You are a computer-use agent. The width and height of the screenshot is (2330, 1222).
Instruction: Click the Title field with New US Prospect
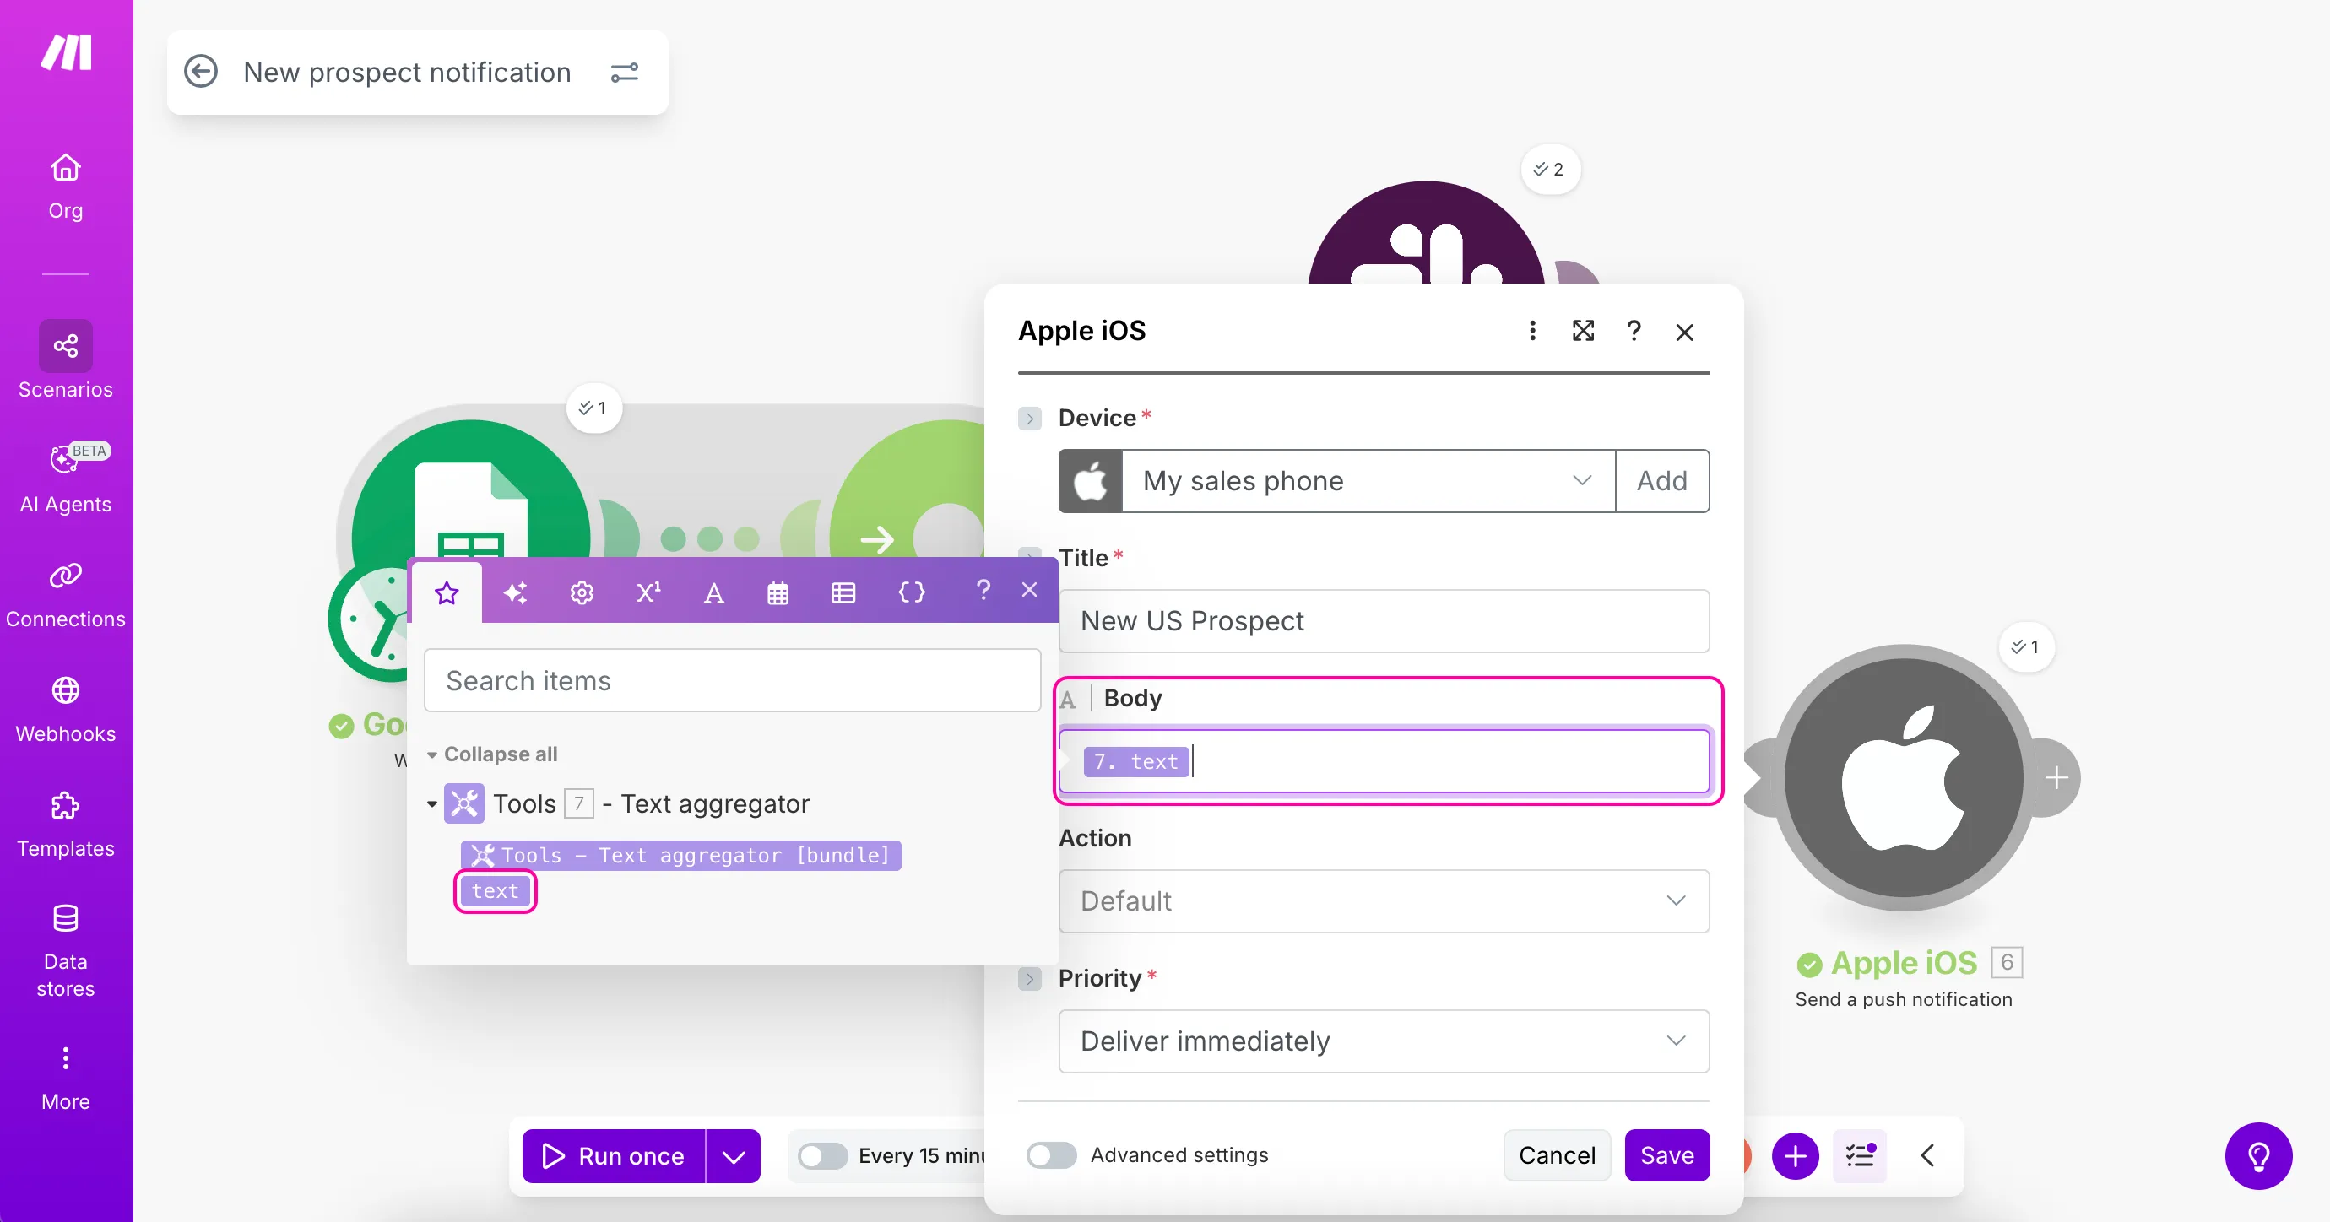point(1384,620)
